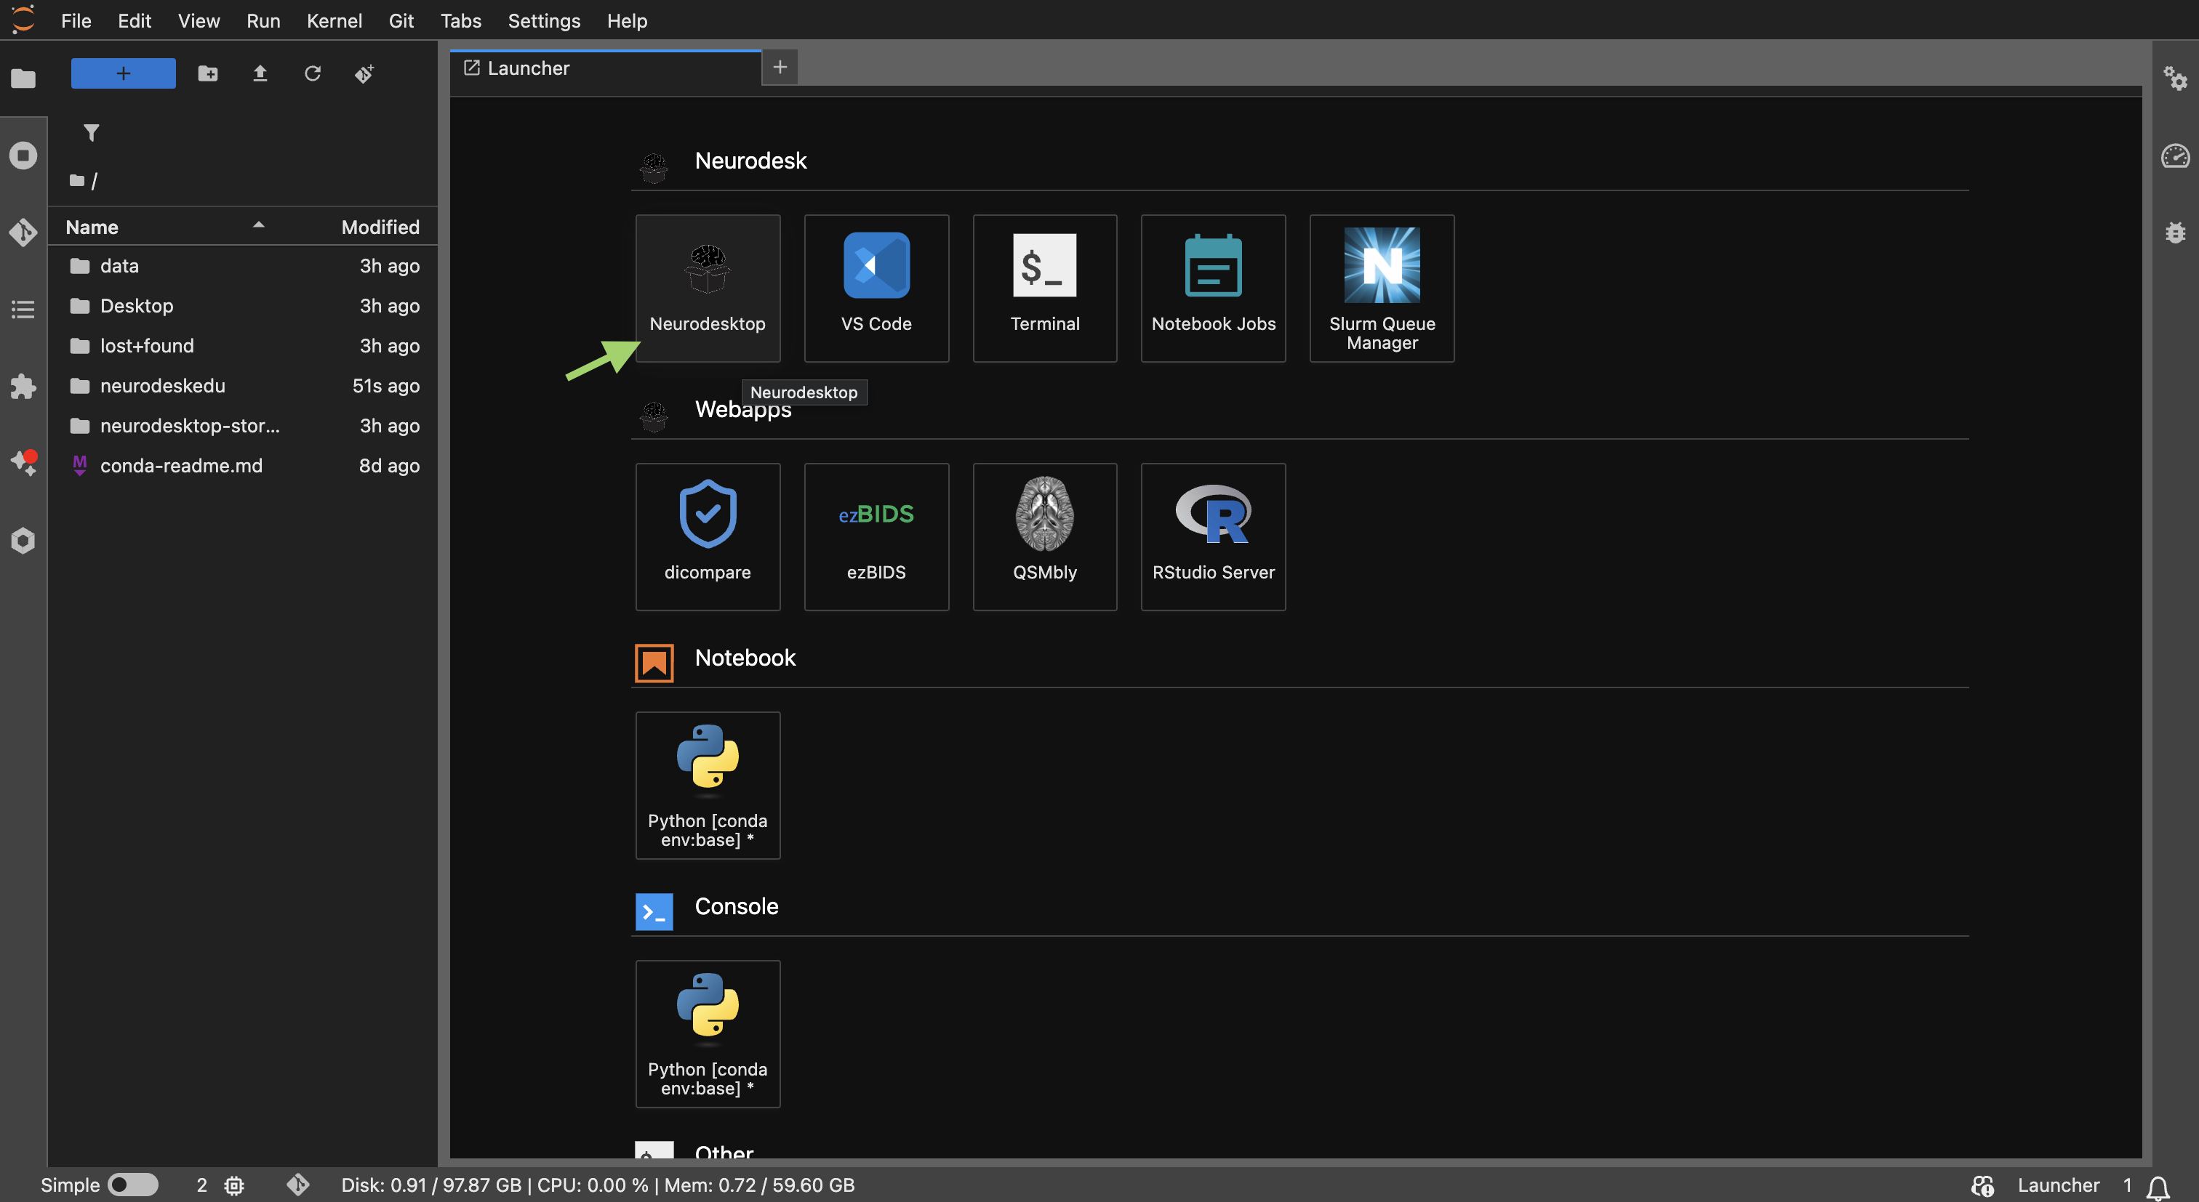This screenshot has width=2199, height=1202.
Task: Toggle Simple interface mode switch
Action: 133,1184
